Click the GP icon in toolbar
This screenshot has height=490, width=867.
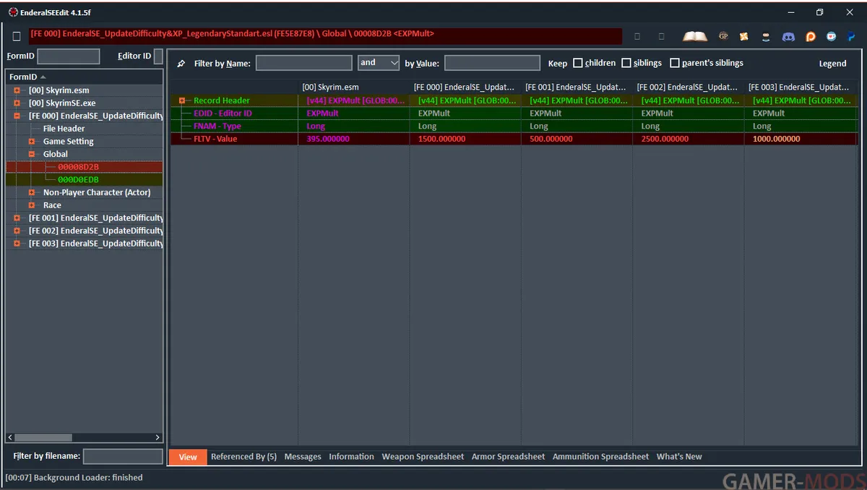(723, 36)
